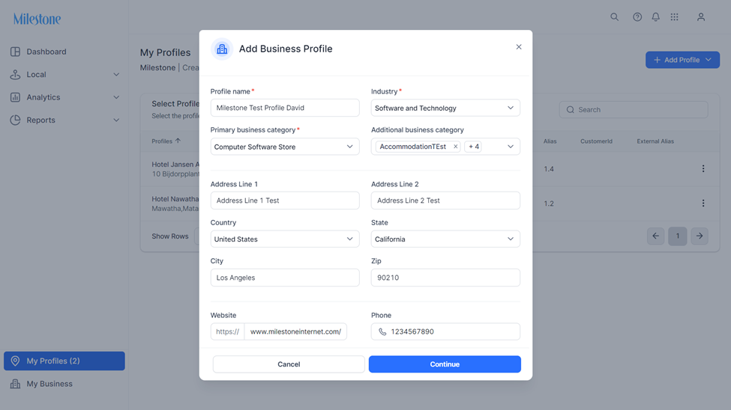Screen dimensions: 731x410
Task: Click the phone handset icon
Action: pyautogui.click(x=382, y=332)
